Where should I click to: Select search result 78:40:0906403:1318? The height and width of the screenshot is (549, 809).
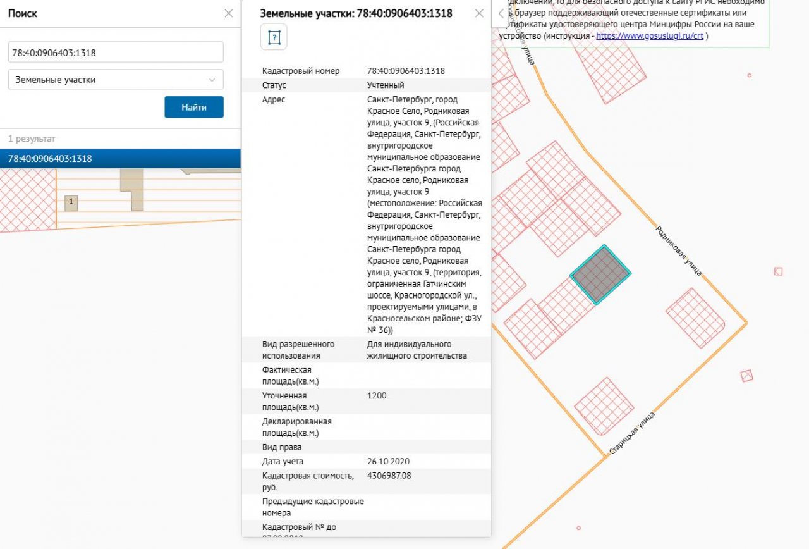pyautogui.click(x=120, y=159)
